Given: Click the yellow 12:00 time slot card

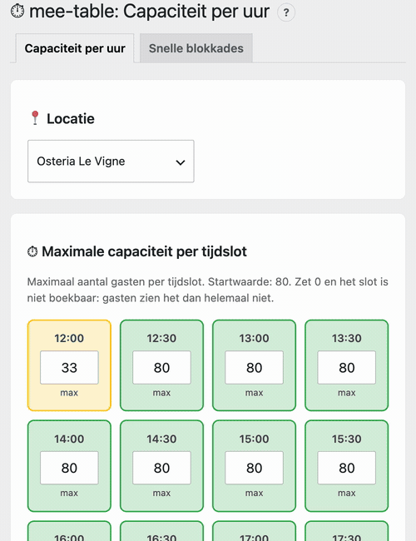Looking at the screenshot, I should coord(69,365).
